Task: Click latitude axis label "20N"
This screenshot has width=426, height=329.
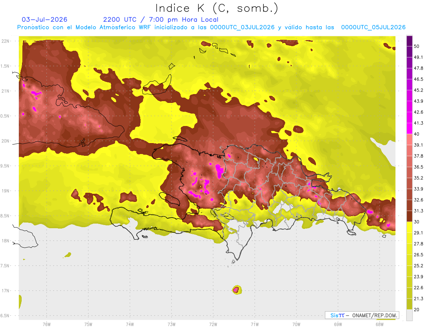Action: coord(5,141)
